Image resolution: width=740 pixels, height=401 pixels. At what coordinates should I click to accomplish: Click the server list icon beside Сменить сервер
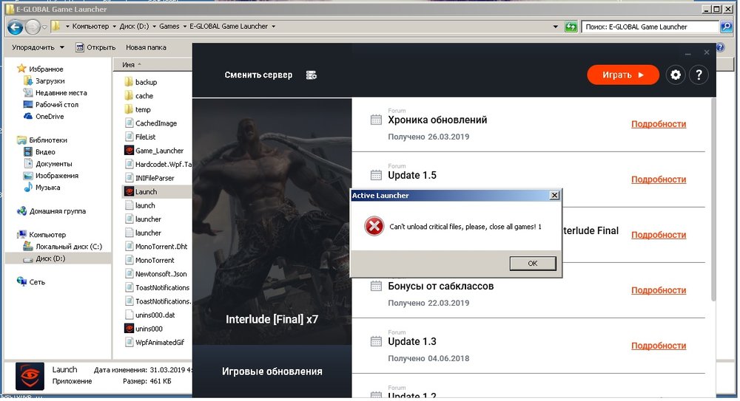(312, 75)
